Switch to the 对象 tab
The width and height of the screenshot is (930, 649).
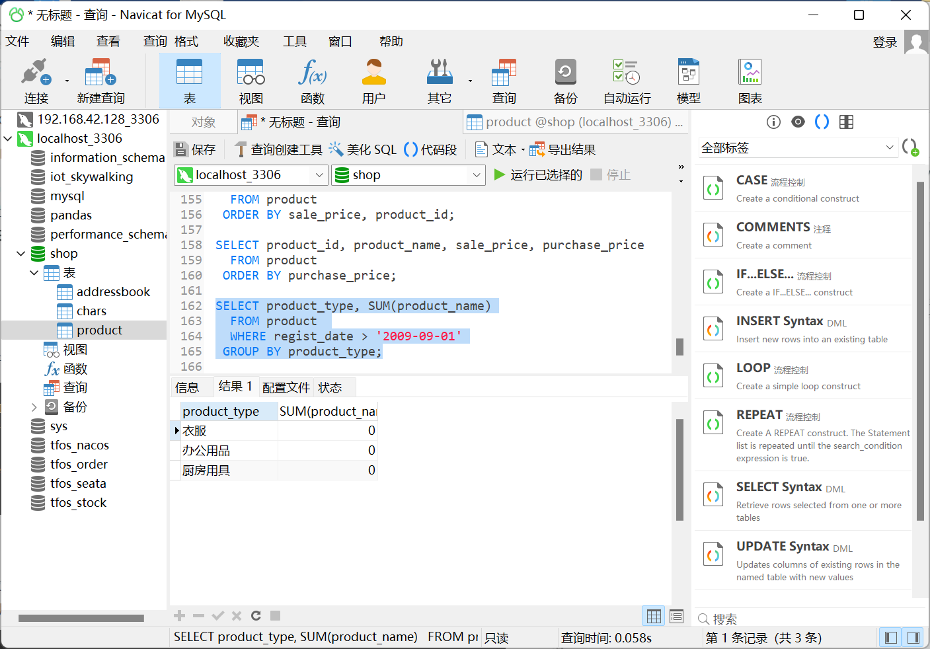tap(204, 122)
